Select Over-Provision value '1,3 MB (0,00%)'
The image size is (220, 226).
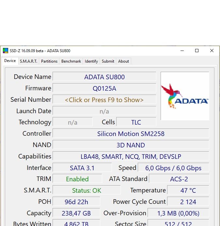click(178, 213)
